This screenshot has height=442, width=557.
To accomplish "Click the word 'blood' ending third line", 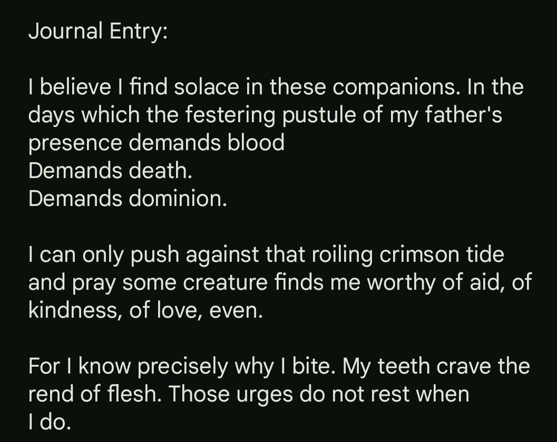I will pos(256,143).
